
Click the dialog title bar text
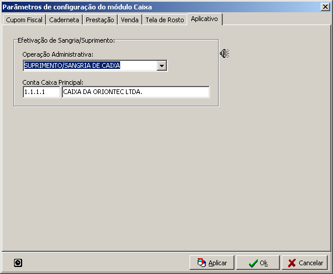pos(77,7)
